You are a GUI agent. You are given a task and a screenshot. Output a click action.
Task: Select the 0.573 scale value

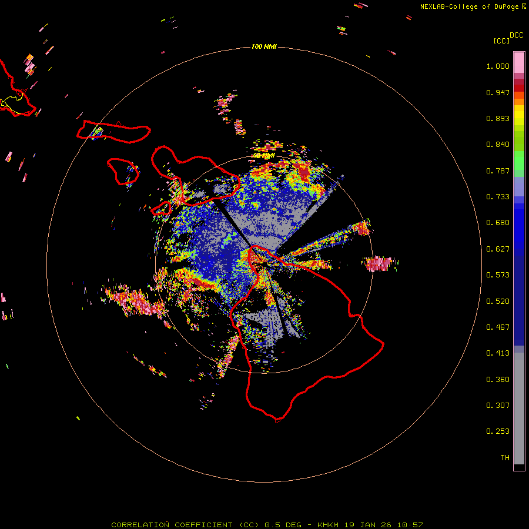(x=498, y=275)
